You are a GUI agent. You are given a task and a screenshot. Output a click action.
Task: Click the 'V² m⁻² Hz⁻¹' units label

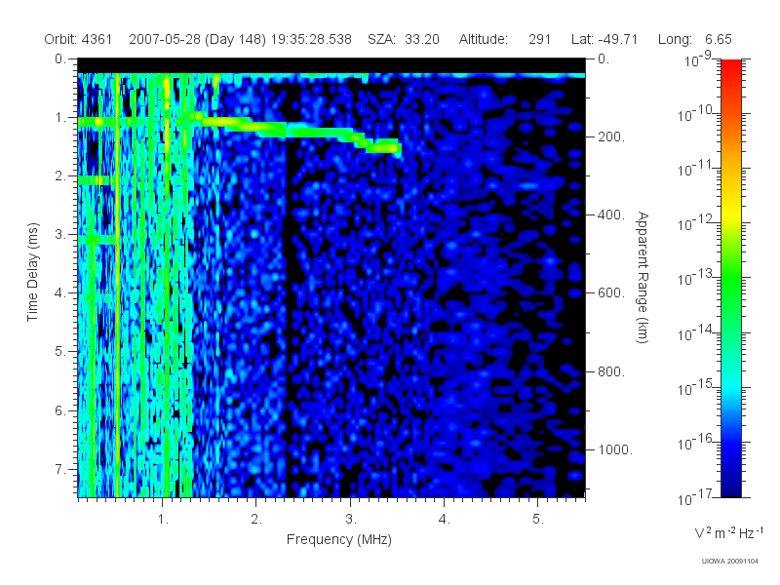point(728,532)
